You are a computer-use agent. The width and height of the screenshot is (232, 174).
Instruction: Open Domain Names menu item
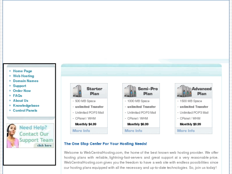(26, 81)
